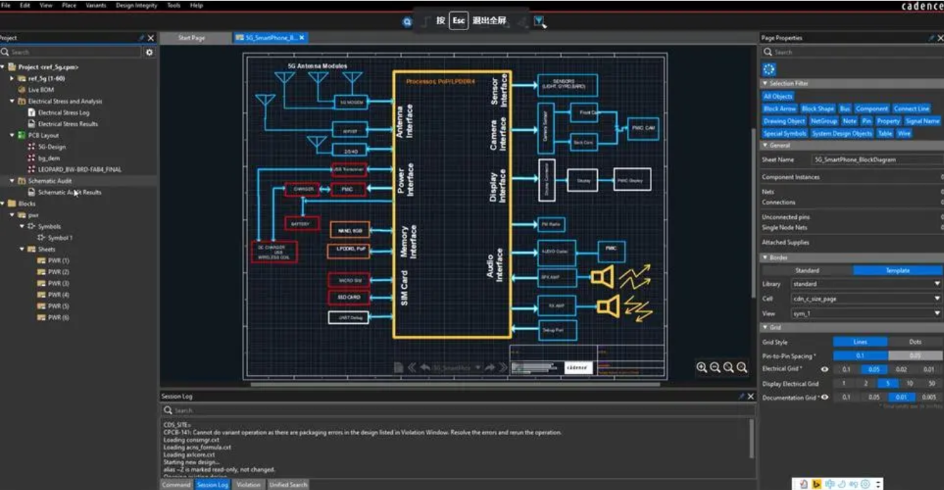
Task: Click the zoom in magnifier on canvas
Action: pos(701,367)
